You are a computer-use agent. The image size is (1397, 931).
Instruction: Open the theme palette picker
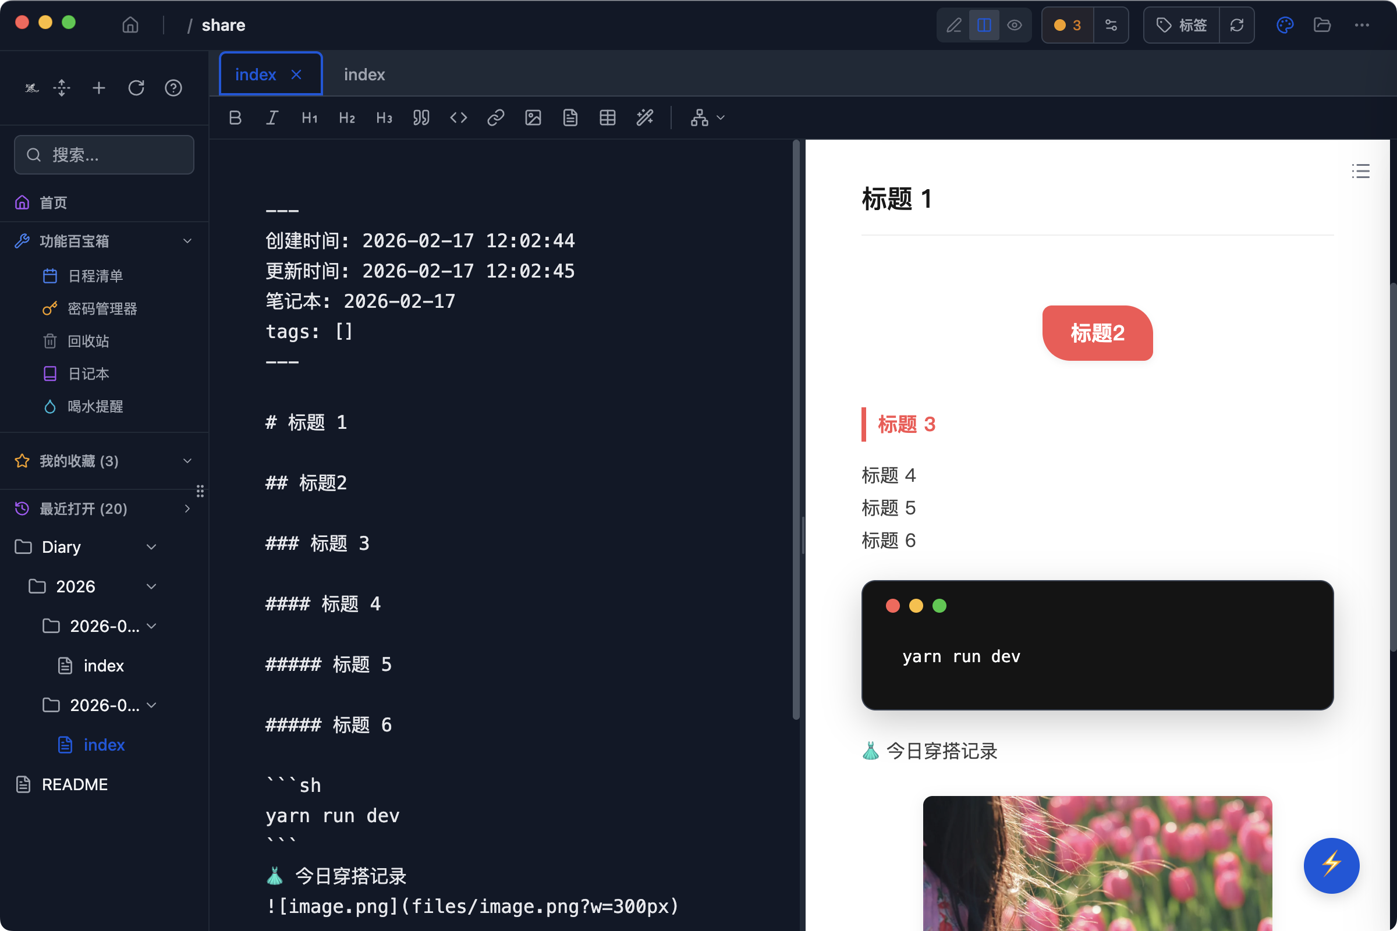(1285, 25)
